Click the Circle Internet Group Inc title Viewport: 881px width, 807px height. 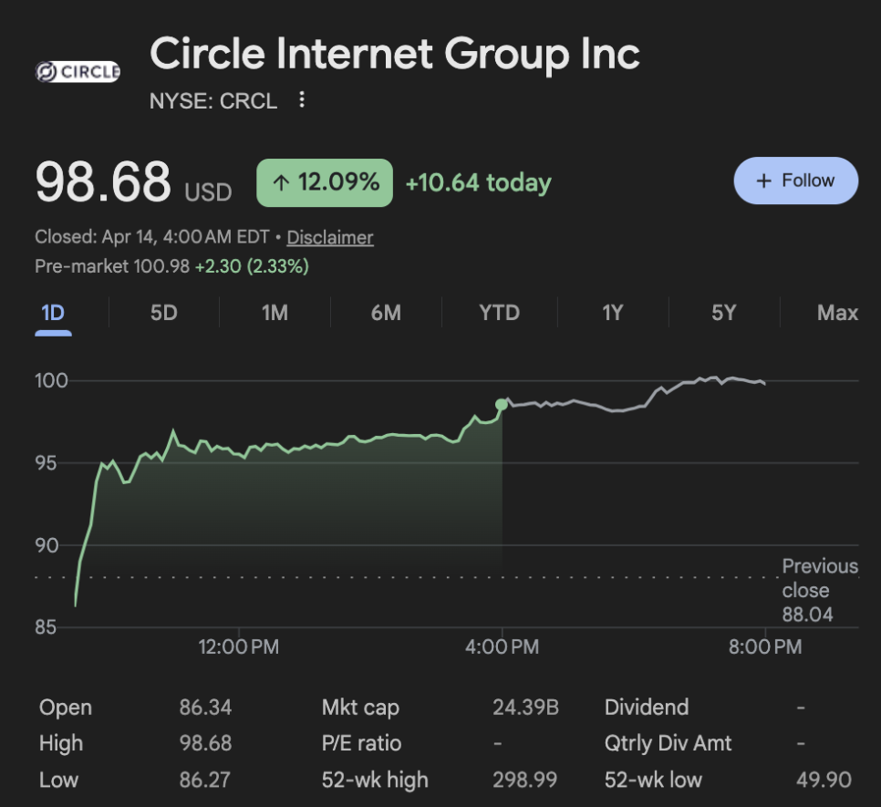tap(395, 54)
